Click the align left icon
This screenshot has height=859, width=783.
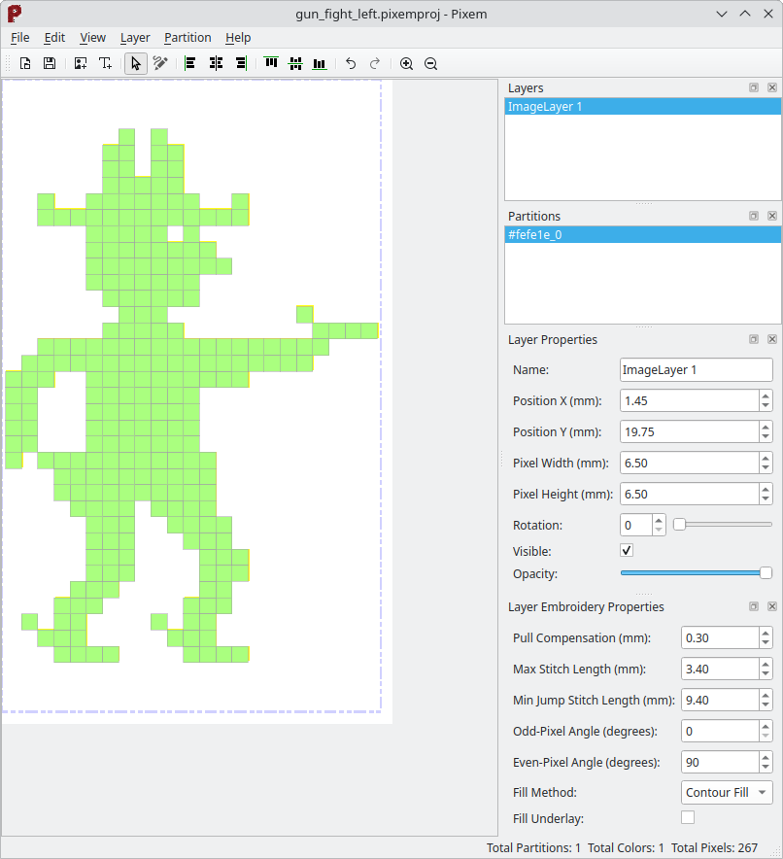coord(190,63)
